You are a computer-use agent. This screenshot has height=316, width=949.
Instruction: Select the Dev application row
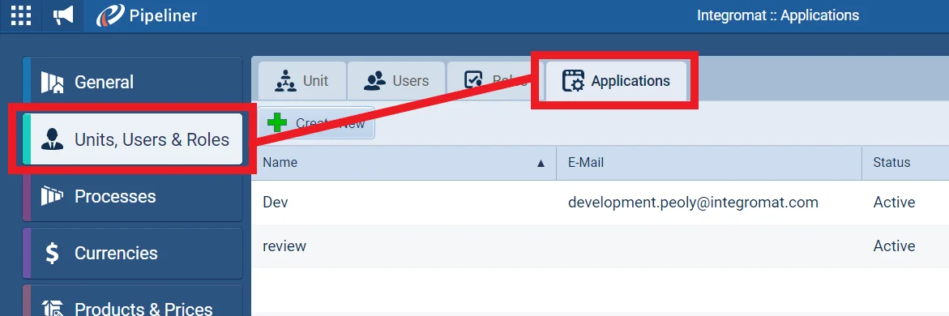point(600,203)
